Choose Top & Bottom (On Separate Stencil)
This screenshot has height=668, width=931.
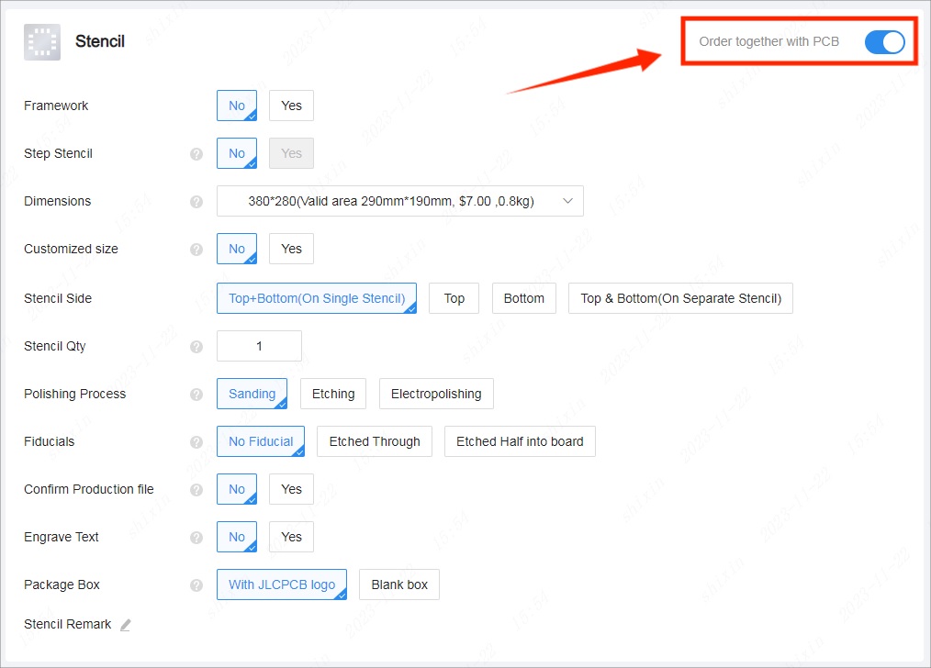680,298
